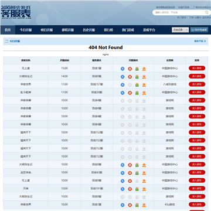Image resolution: width=211 pixels, height=211 pixels.
Task: Click the orange person icon in the 乱斗乾坤 row
Action: pos(144,93)
